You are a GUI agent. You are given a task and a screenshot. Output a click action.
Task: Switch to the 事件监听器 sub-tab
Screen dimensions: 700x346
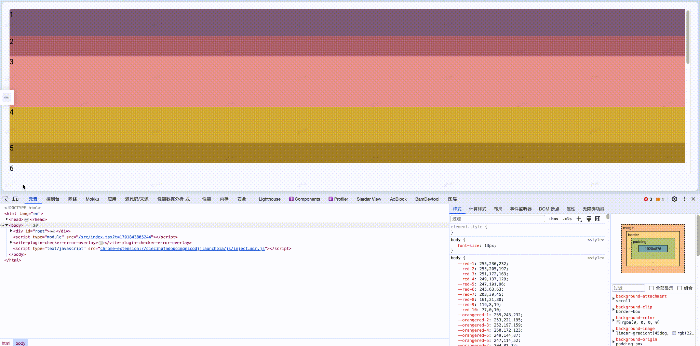(x=521, y=209)
